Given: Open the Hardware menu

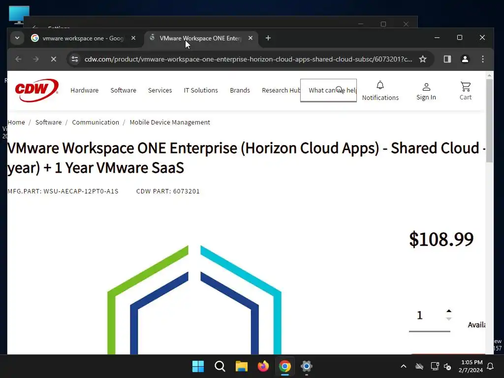Looking at the screenshot, I should pyautogui.click(x=85, y=91).
